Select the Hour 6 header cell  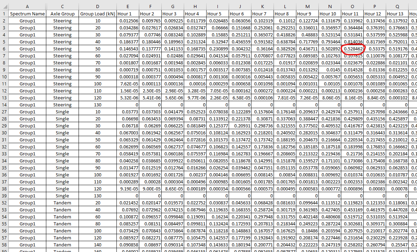click(240, 14)
